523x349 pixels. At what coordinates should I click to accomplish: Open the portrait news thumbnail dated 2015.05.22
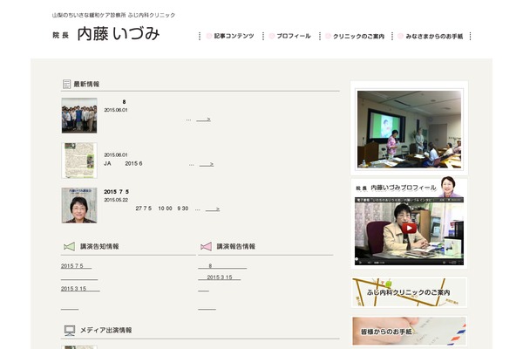tap(79, 205)
